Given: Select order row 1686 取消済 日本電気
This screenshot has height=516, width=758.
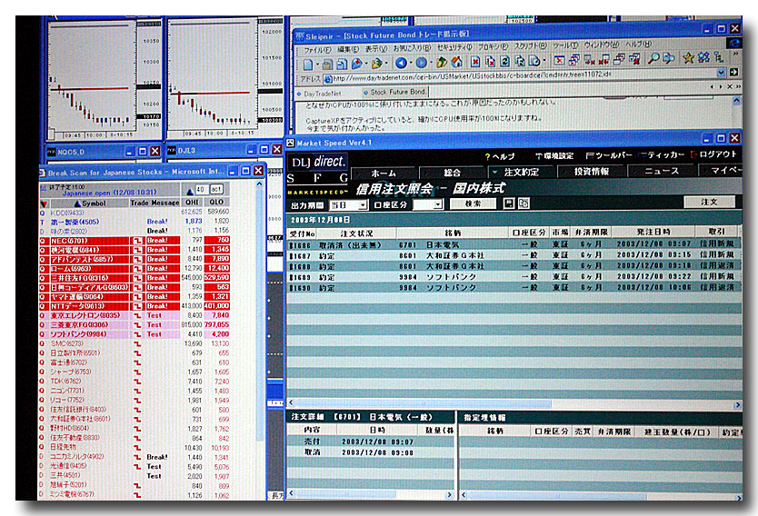Looking at the screenshot, I should [x=514, y=245].
